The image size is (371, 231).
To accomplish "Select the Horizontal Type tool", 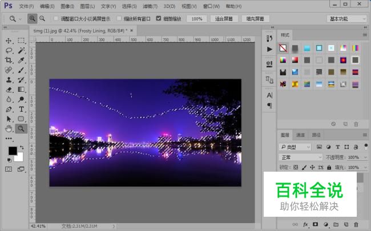I will (x=21, y=109).
